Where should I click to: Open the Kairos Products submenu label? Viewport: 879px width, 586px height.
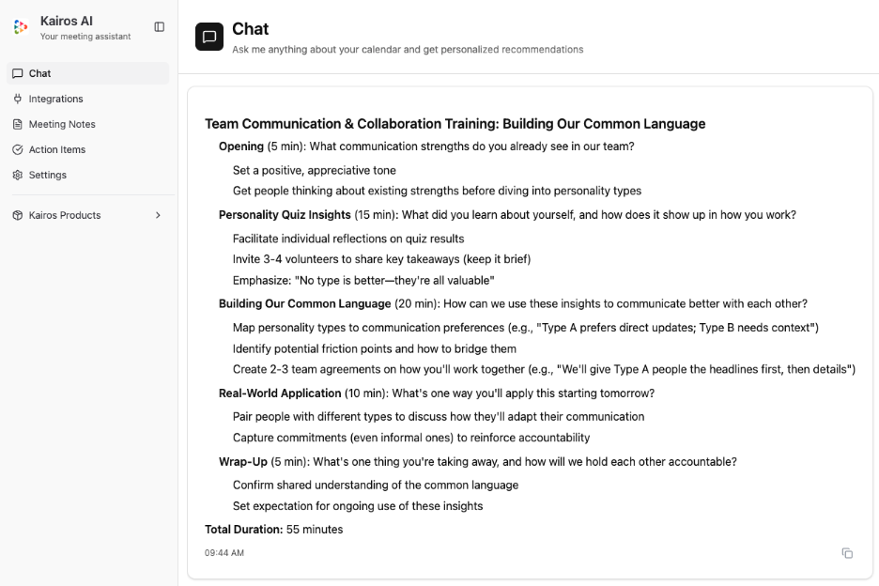point(65,215)
